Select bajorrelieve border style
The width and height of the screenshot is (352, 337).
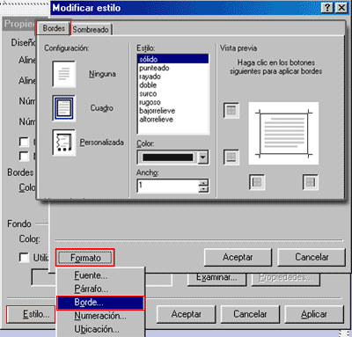click(173, 111)
